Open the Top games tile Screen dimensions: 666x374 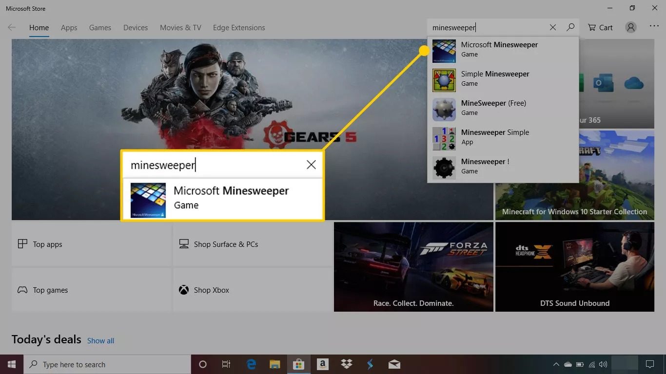click(91, 290)
